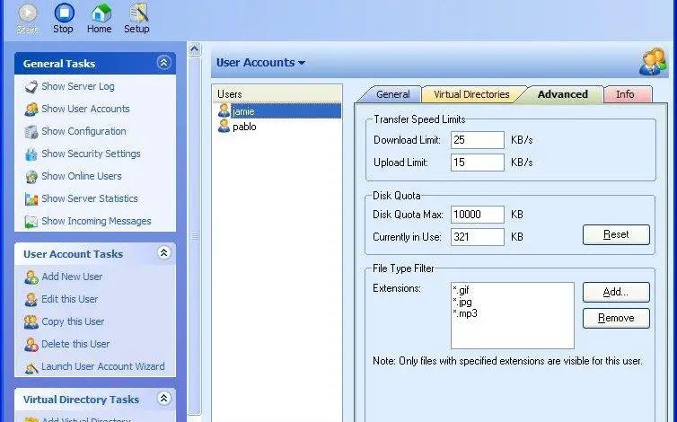Click the Currently in Use field
This screenshot has width=677, height=422.
(477, 237)
